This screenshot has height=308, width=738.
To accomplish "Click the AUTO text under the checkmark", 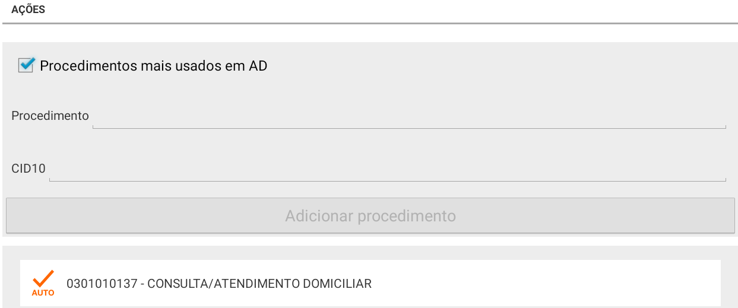I will [43, 293].
